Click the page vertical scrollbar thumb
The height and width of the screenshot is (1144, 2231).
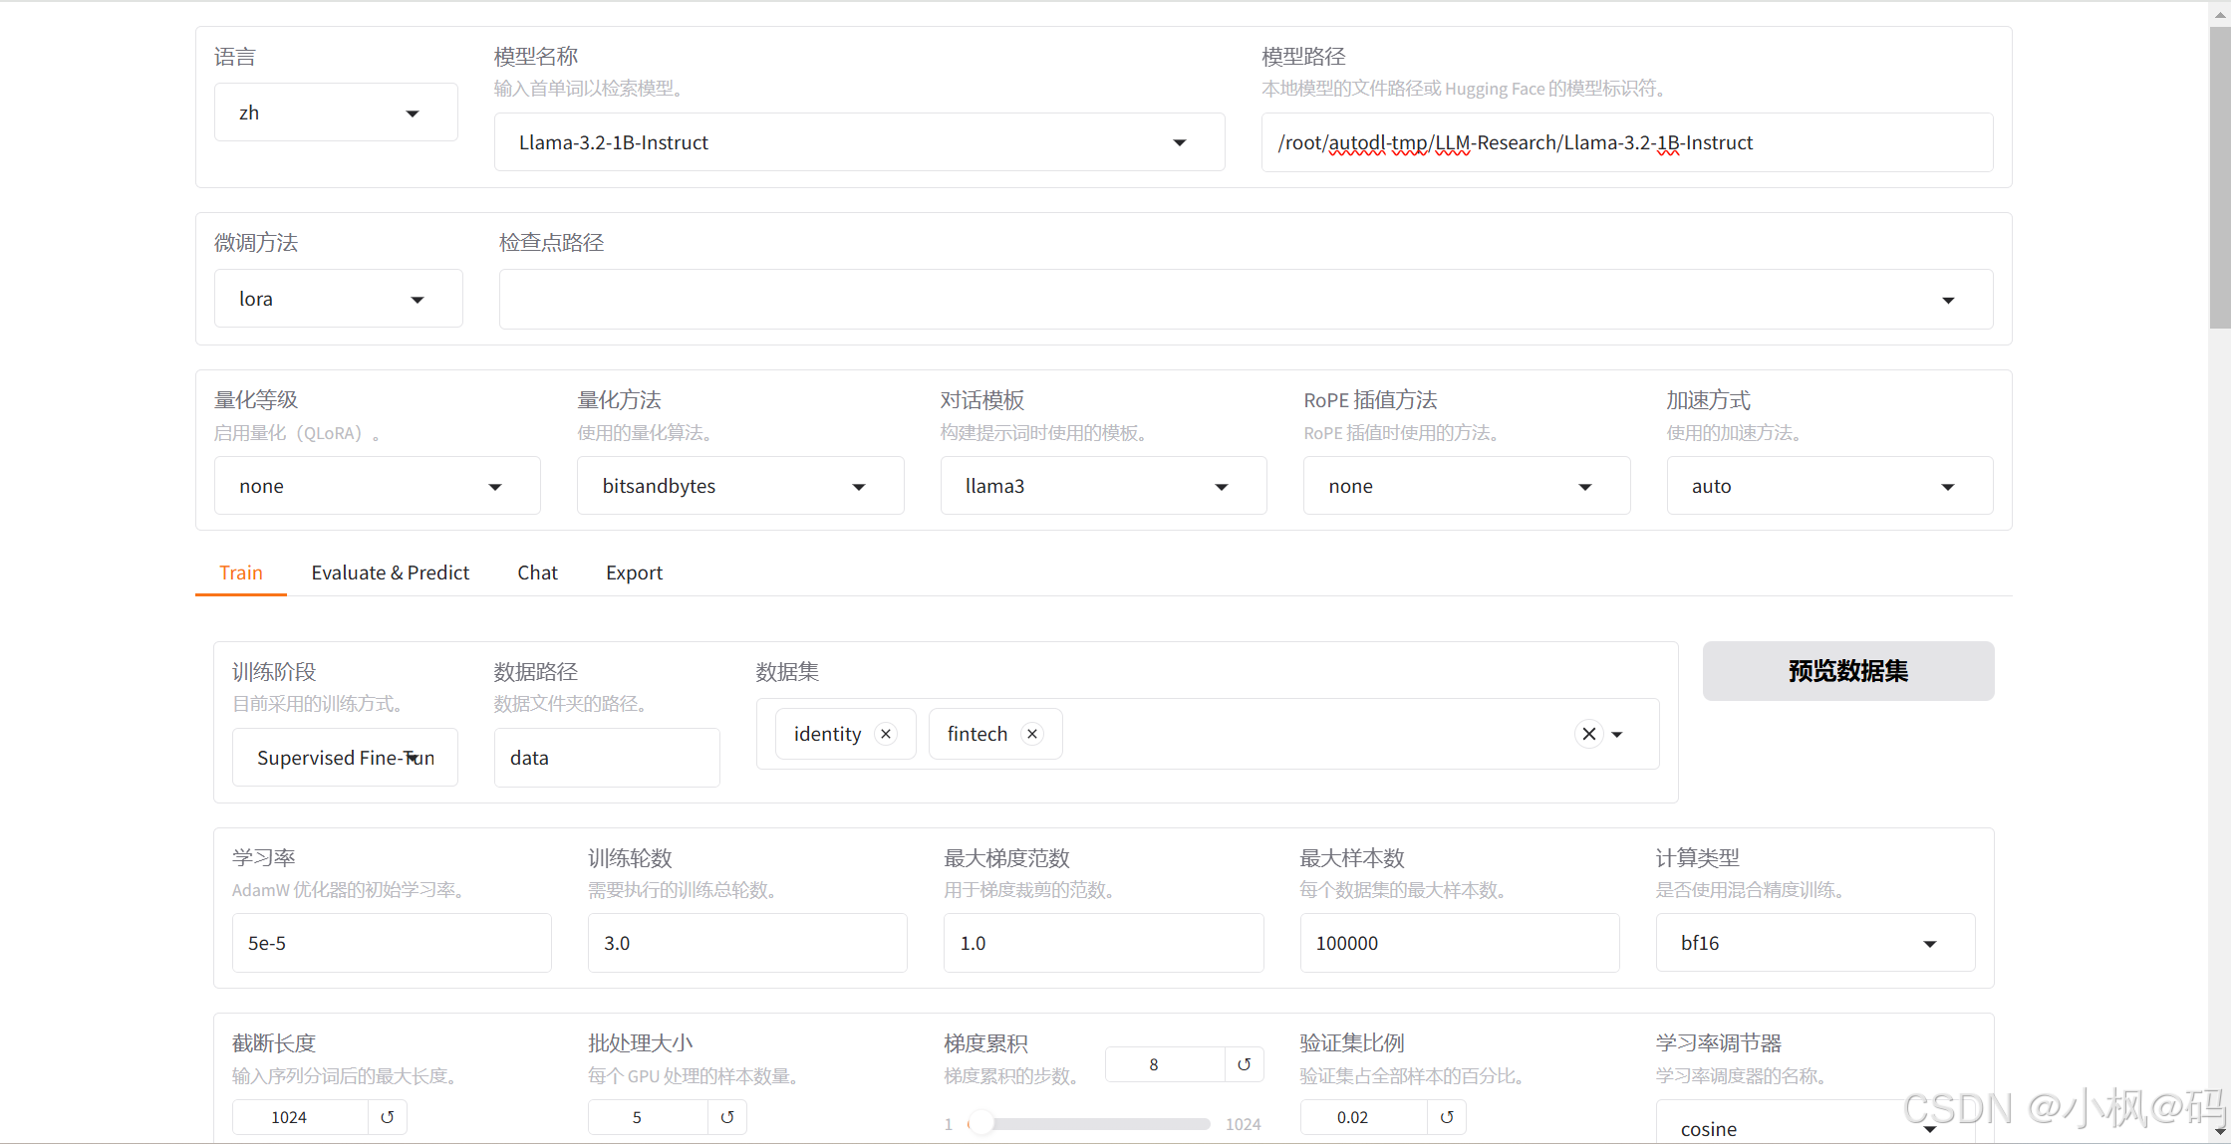point(2220,177)
